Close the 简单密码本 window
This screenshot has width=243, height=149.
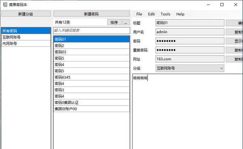click(236, 4)
